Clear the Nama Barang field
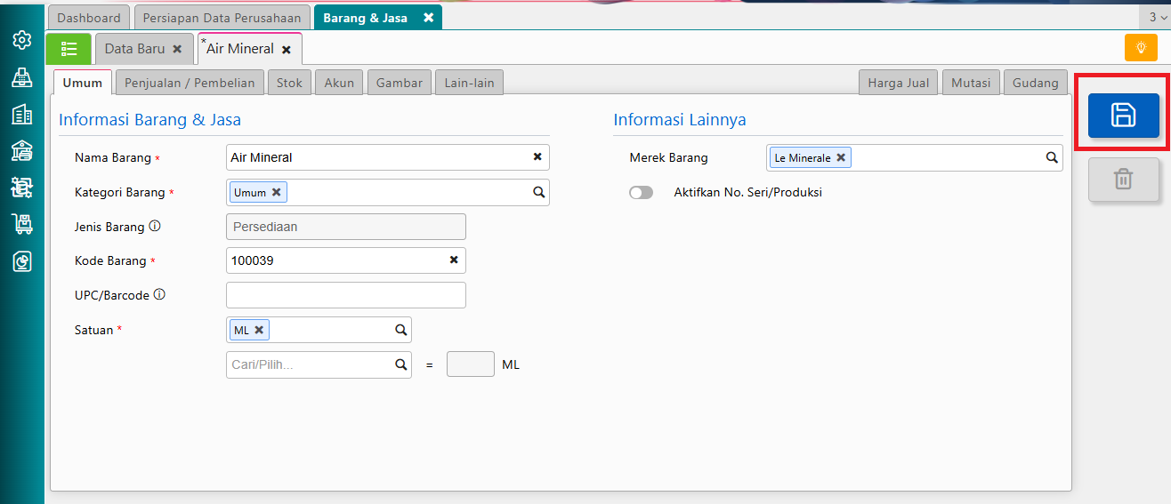The image size is (1171, 504). point(537,156)
